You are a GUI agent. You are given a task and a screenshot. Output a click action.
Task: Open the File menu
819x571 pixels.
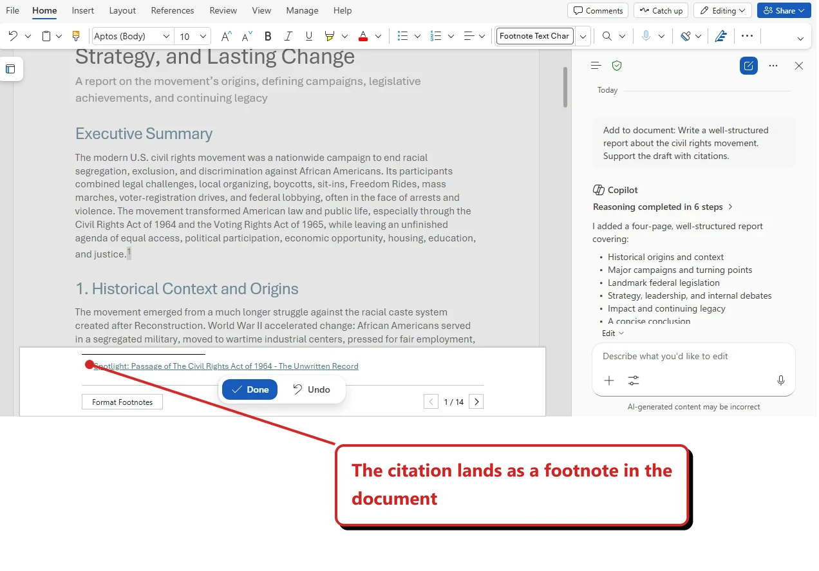12,10
